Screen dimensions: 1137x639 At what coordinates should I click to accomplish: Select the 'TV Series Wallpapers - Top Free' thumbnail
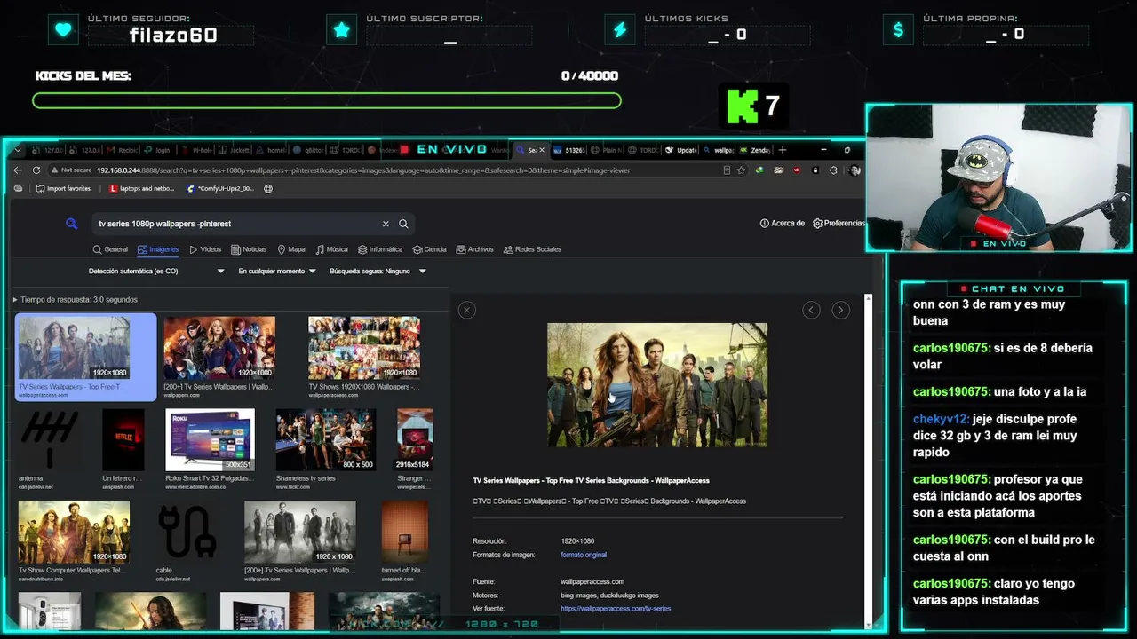coord(74,348)
